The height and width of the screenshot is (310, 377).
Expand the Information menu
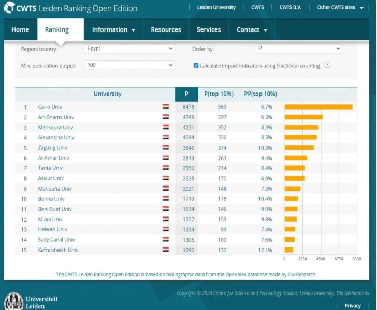[113, 29]
